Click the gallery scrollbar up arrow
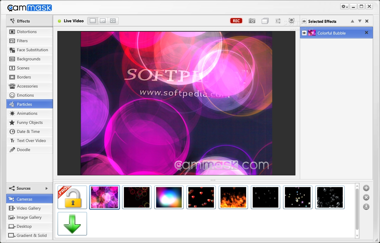The width and height of the screenshot is (380, 243). 357,186
